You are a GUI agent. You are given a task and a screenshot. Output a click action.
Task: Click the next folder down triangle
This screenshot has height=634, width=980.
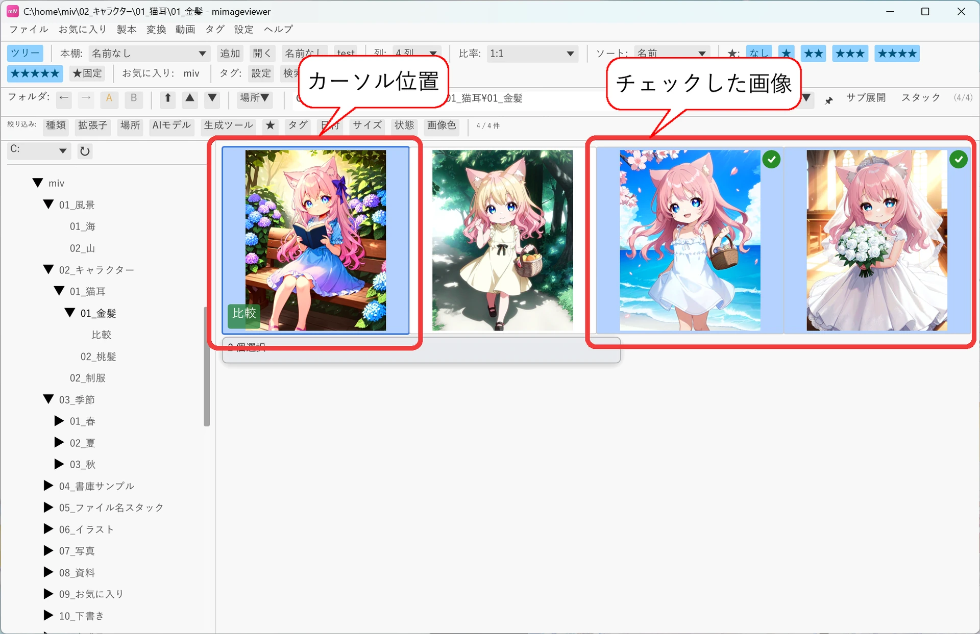tap(212, 98)
